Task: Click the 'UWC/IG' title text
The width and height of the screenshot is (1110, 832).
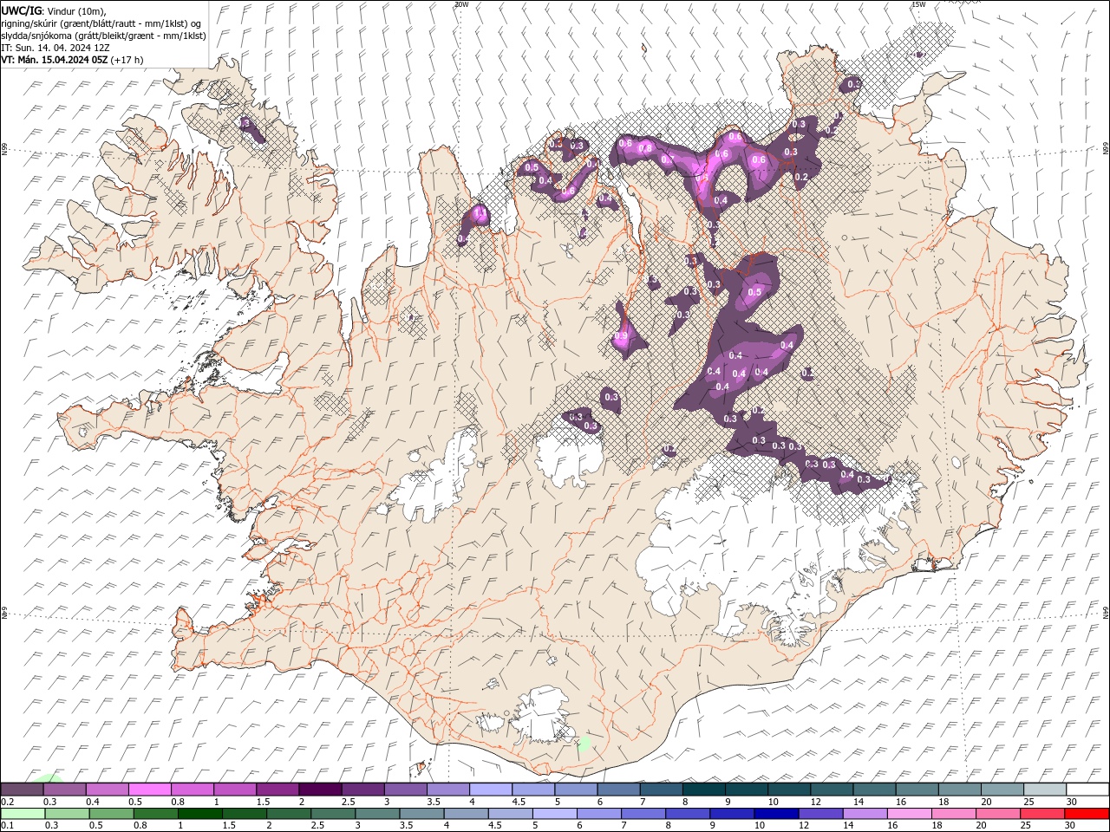Action: tap(21, 10)
